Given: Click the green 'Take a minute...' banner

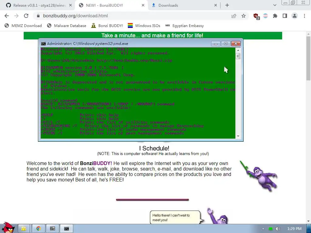Looking at the screenshot, I should click(x=153, y=35).
